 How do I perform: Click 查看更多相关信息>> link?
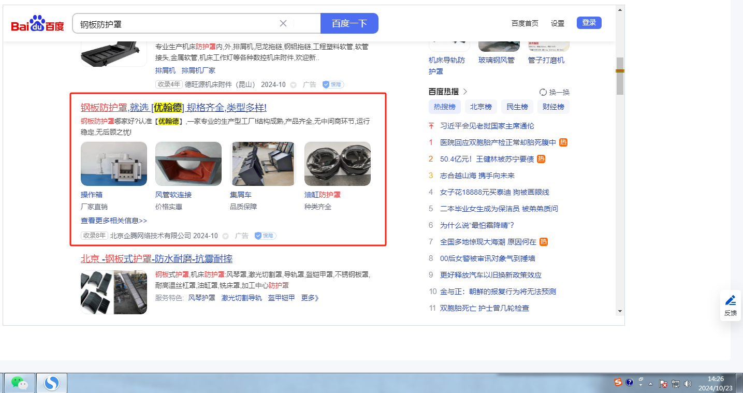[x=114, y=221]
